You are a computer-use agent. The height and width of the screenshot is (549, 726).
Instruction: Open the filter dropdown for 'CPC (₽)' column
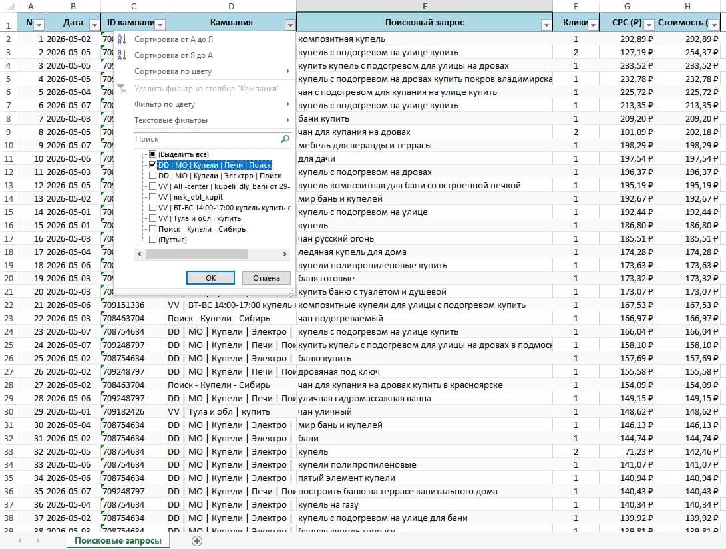(x=649, y=25)
